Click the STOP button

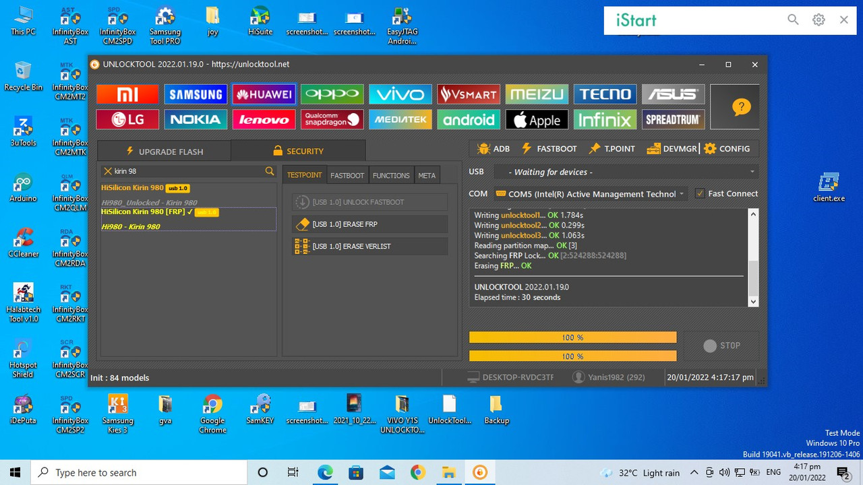tap(722, 346)
